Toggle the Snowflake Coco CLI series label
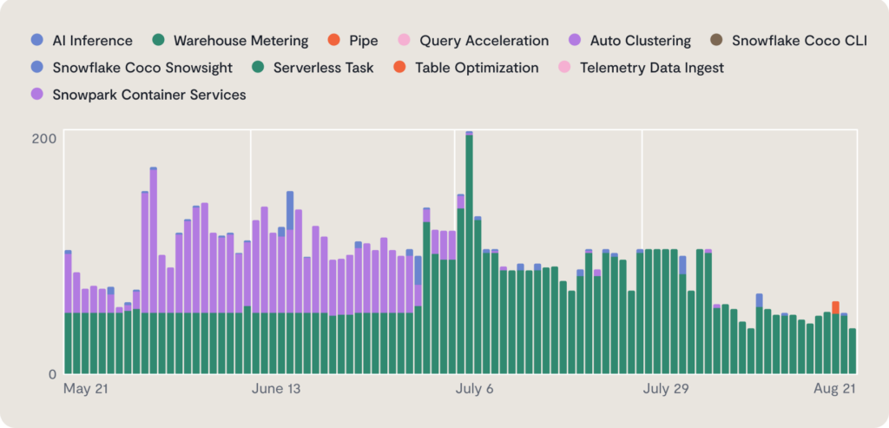The height and width of the screenshot is (428, 889). click(800, 41)
